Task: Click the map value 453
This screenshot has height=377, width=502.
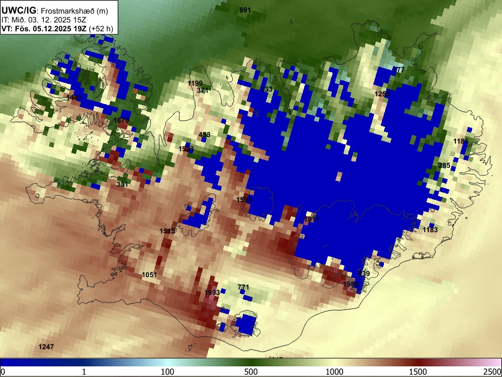Action: [x=204, y=135]
